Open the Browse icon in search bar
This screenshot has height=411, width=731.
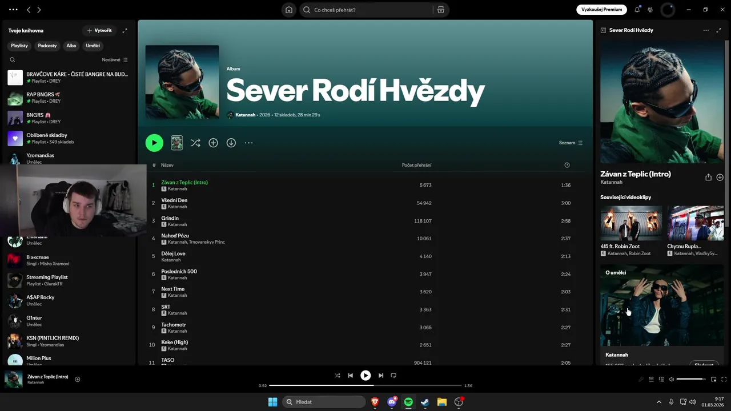coord(441,10)
